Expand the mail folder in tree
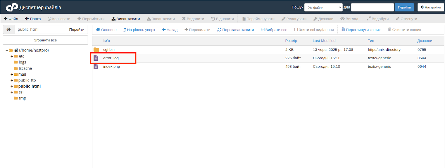The width and height of the screenshot is (445, 168). pyautogui.click(x=12, y=74)
